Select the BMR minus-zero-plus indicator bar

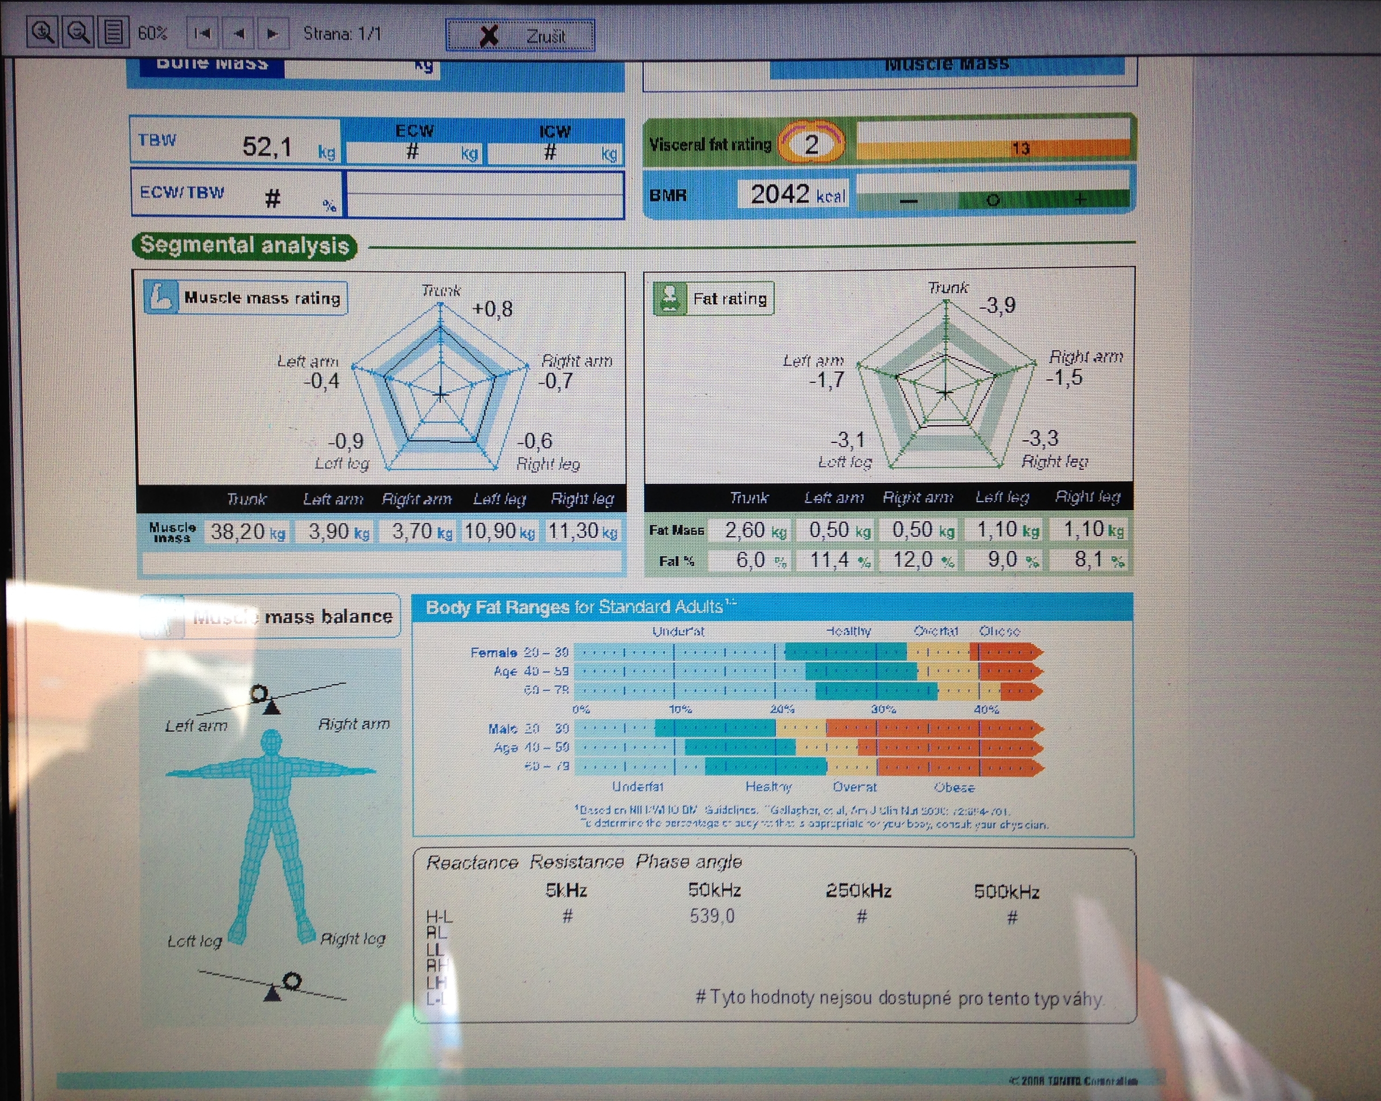coord(993,199)
